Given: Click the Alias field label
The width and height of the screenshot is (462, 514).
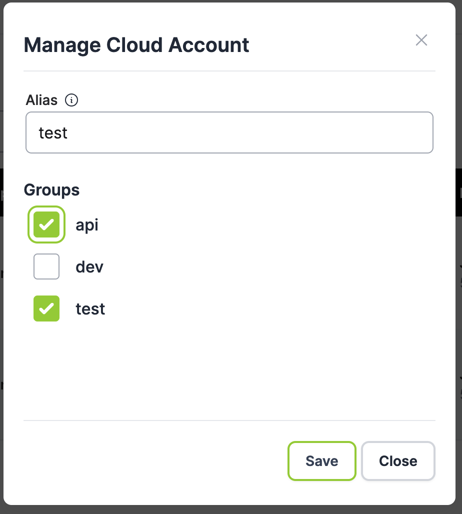Looking at the screenshot, I should click(42, 100).
